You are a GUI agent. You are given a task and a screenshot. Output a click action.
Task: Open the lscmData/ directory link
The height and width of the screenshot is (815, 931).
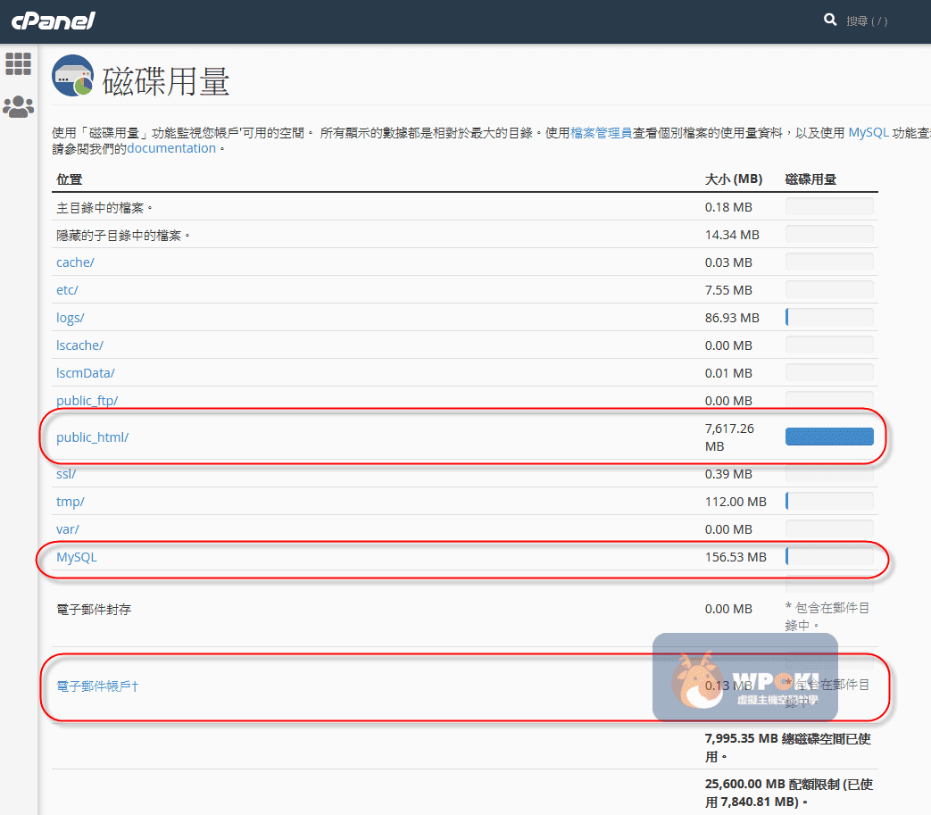click(x=86, y=373)
